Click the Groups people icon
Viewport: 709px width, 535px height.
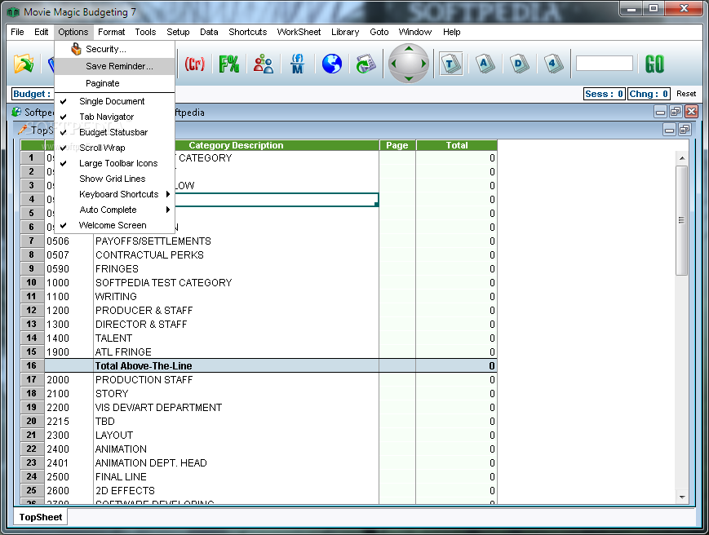click(264, 64)
